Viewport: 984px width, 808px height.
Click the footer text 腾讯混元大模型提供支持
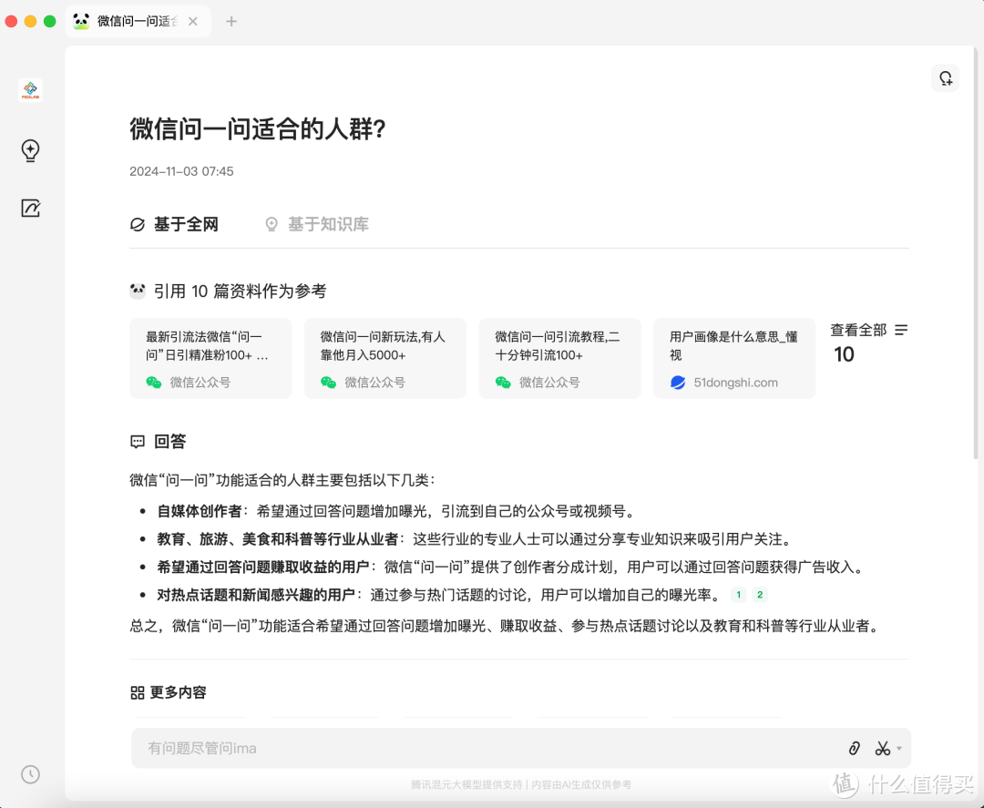point(466,785)
